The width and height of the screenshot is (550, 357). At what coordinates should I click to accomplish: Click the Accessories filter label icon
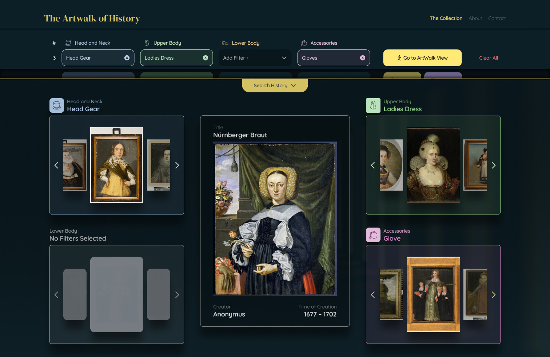click(x=304, y=43)
